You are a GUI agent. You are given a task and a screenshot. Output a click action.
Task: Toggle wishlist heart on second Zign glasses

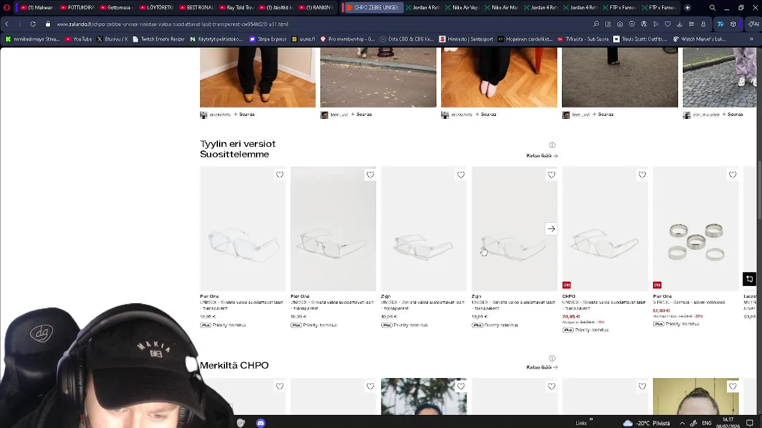tap(551, 175)
